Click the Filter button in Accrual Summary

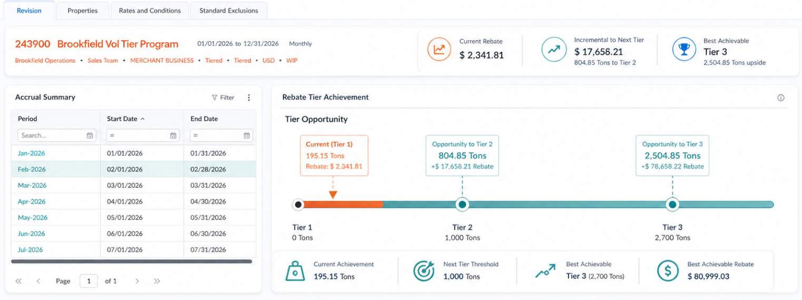coord(223,98)
